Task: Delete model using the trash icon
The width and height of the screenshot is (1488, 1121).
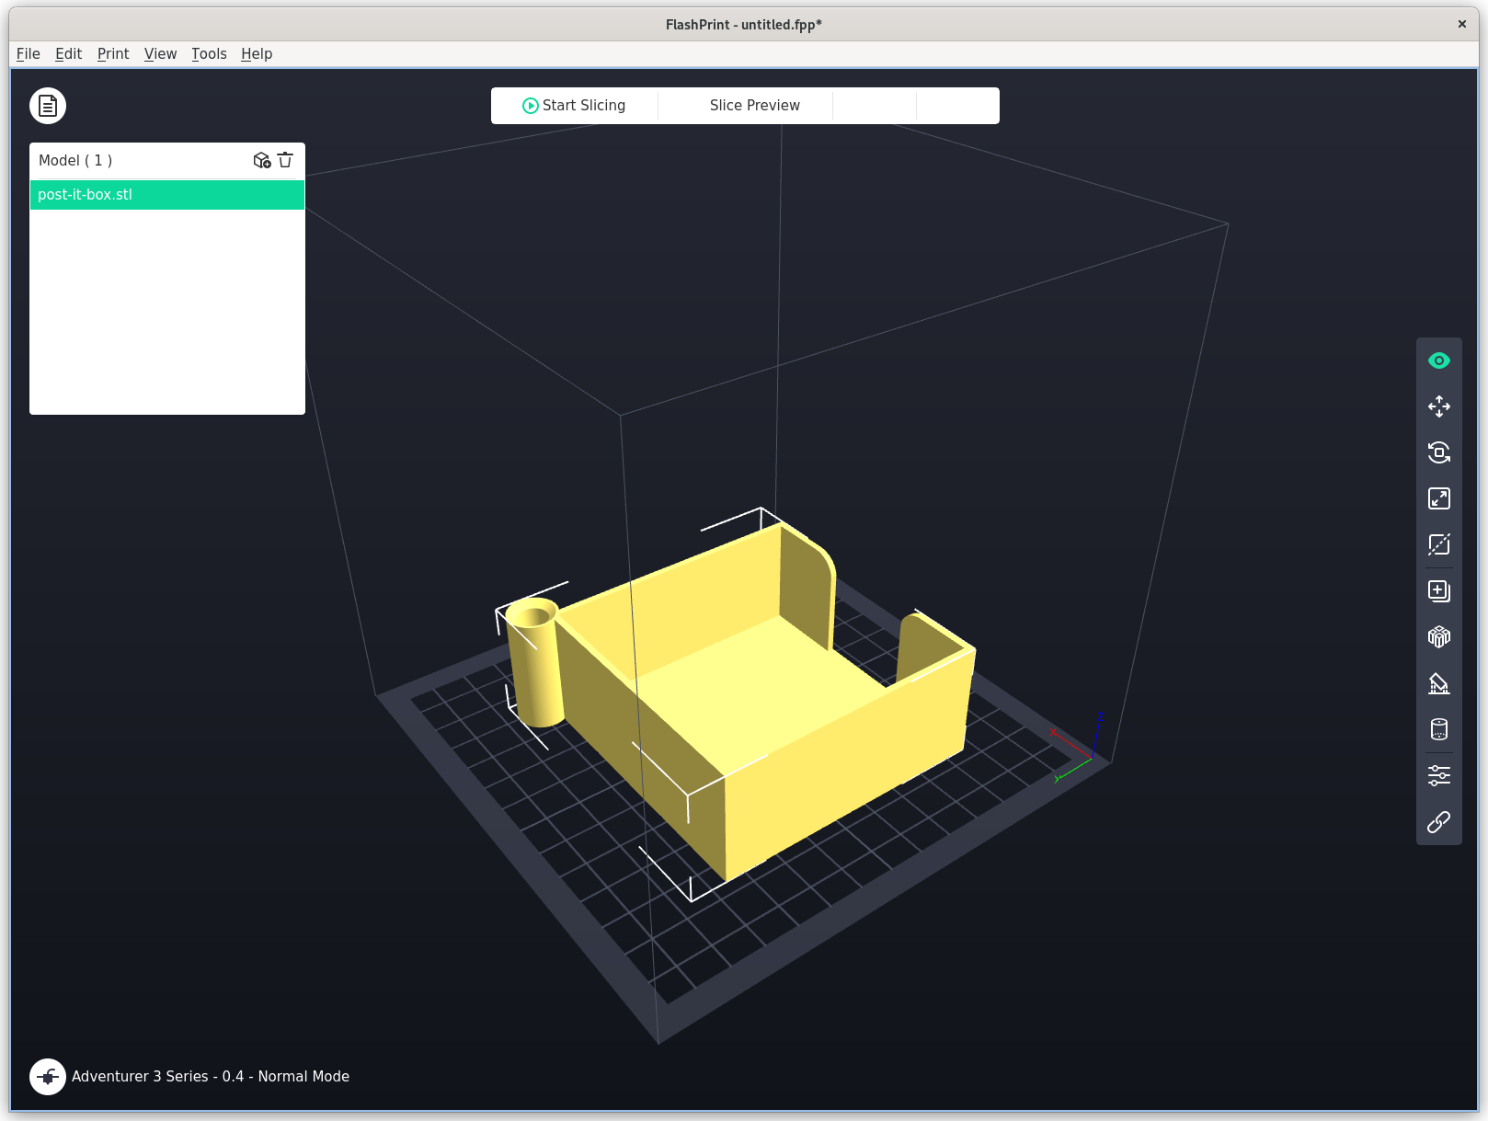Action: (x=285, y=159)
